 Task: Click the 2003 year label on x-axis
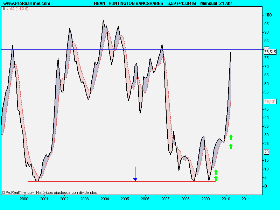point(84,199)
